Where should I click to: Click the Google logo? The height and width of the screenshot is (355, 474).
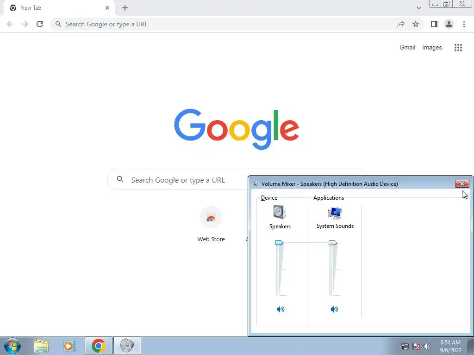point(237,129)
